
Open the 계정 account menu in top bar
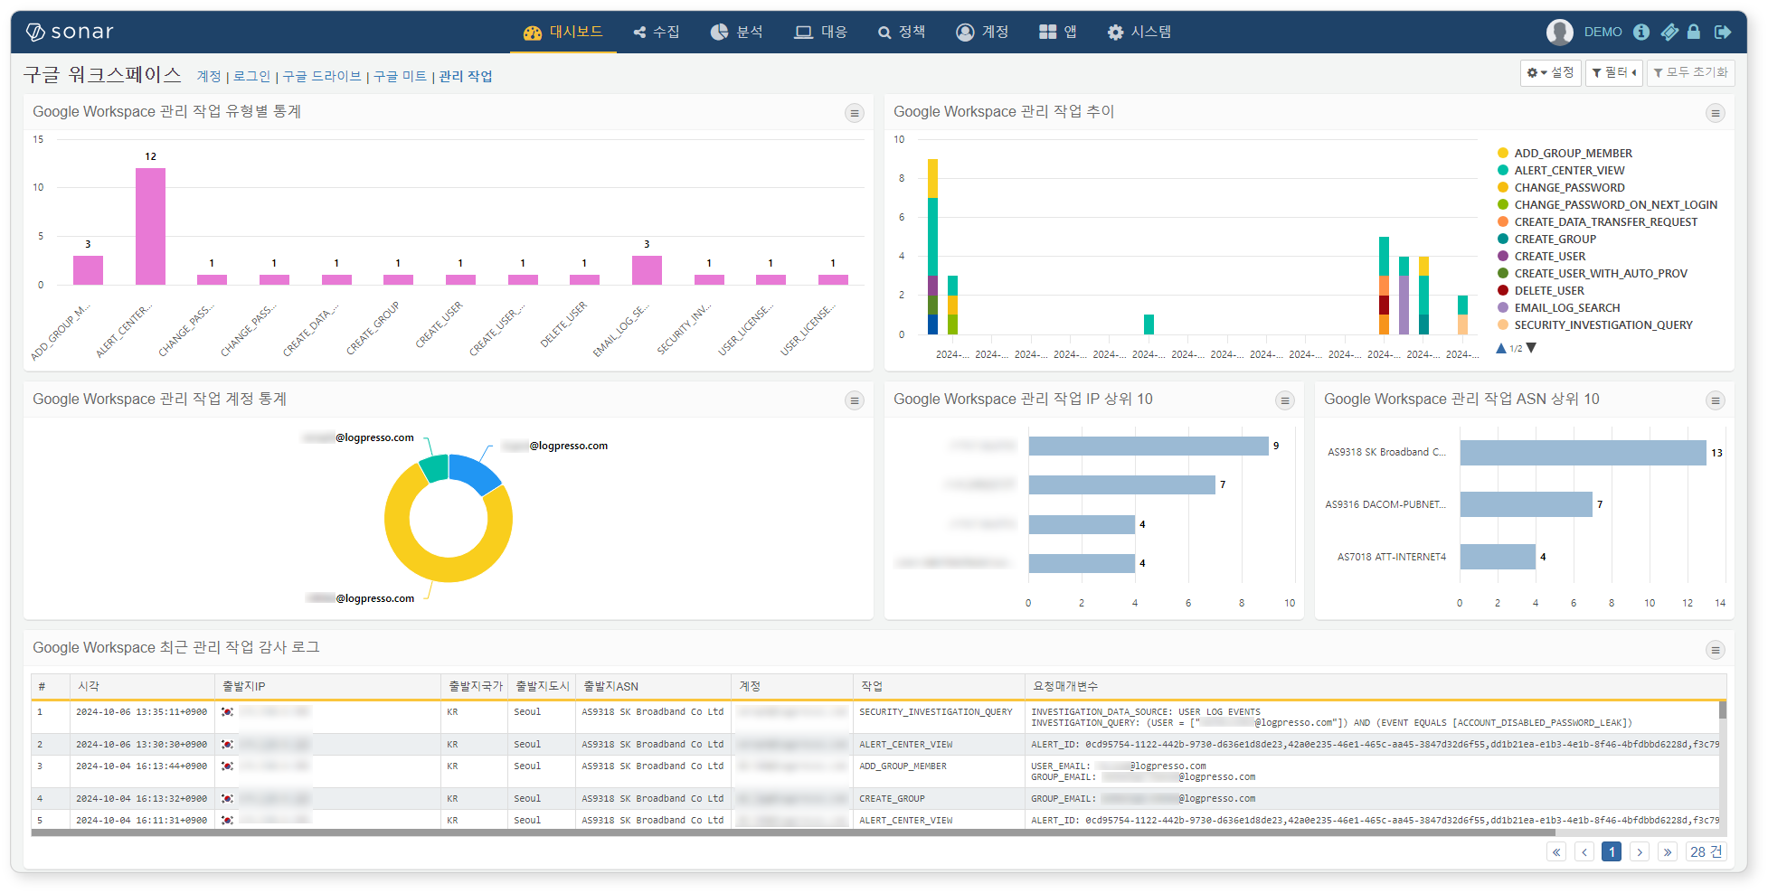point(982,32)
